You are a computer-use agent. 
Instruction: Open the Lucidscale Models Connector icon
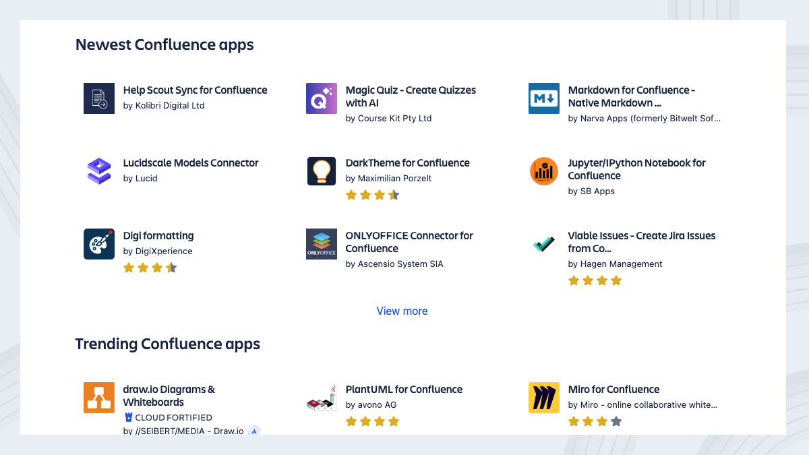point(99,171)
